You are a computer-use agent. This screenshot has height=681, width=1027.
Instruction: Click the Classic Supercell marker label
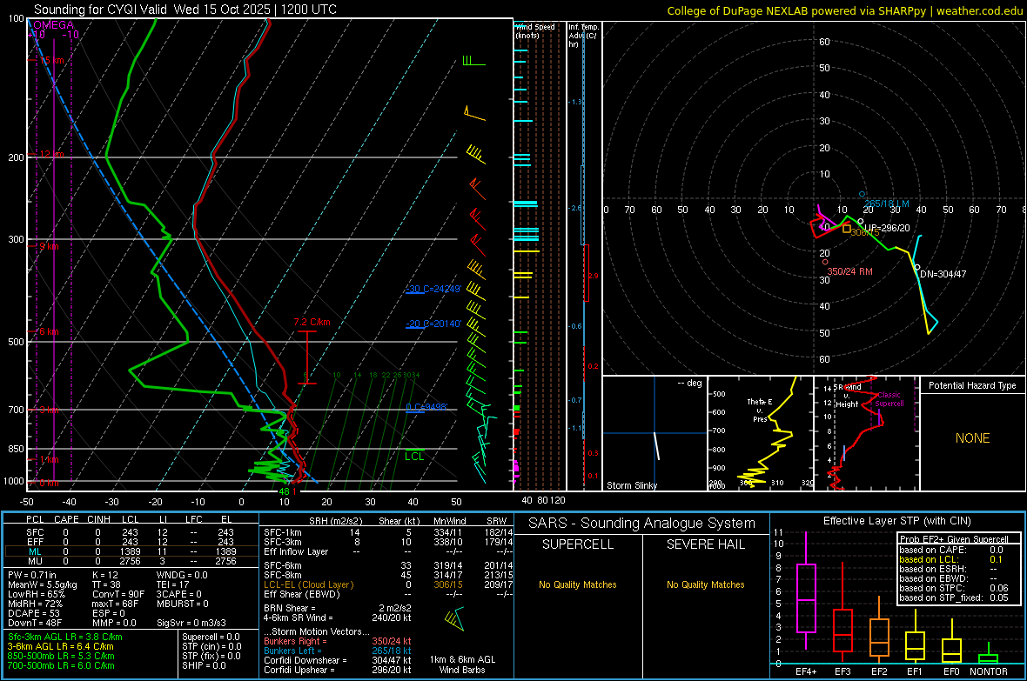(x=889, y=399)
